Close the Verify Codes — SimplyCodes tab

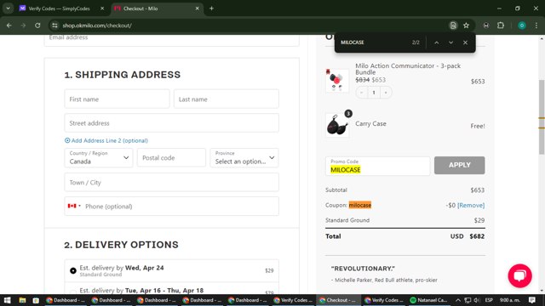pos(102,8)
